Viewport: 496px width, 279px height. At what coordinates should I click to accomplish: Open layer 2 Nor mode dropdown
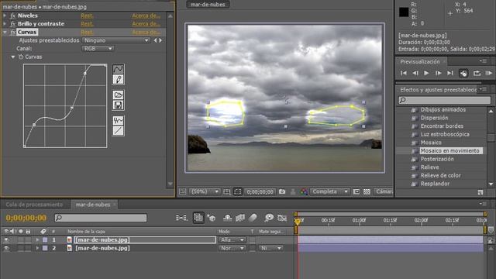click(x=232, y=248)
